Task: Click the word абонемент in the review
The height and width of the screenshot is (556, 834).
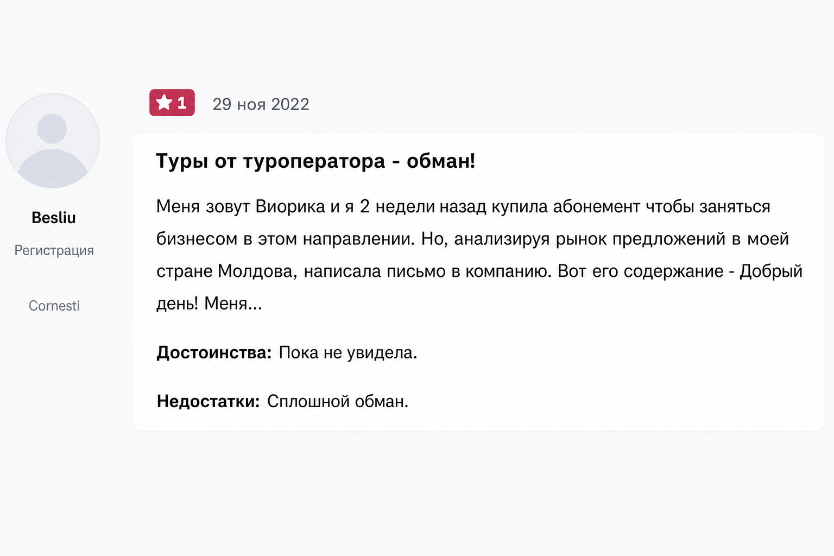Action: pyautogui.click(x=597, y=206)
